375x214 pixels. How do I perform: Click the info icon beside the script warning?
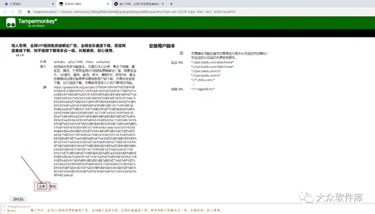(x=181, y=53)
